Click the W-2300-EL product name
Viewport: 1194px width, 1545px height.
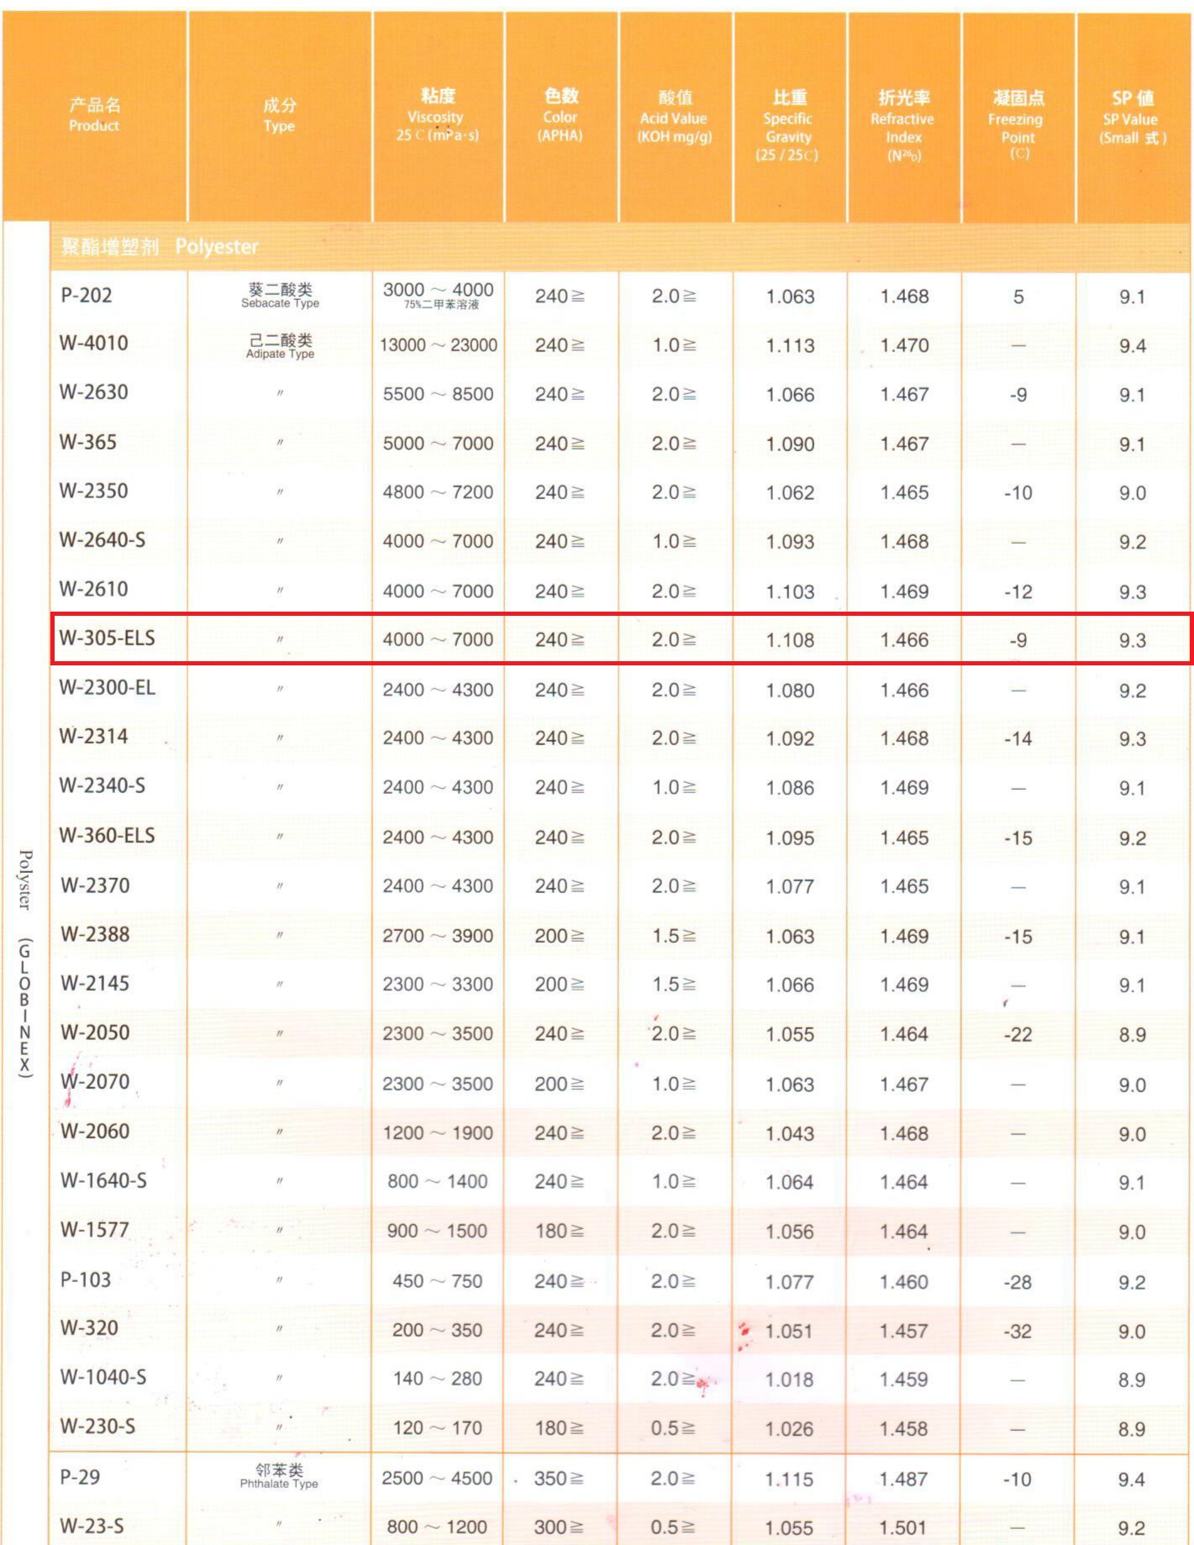click(108, 688)
